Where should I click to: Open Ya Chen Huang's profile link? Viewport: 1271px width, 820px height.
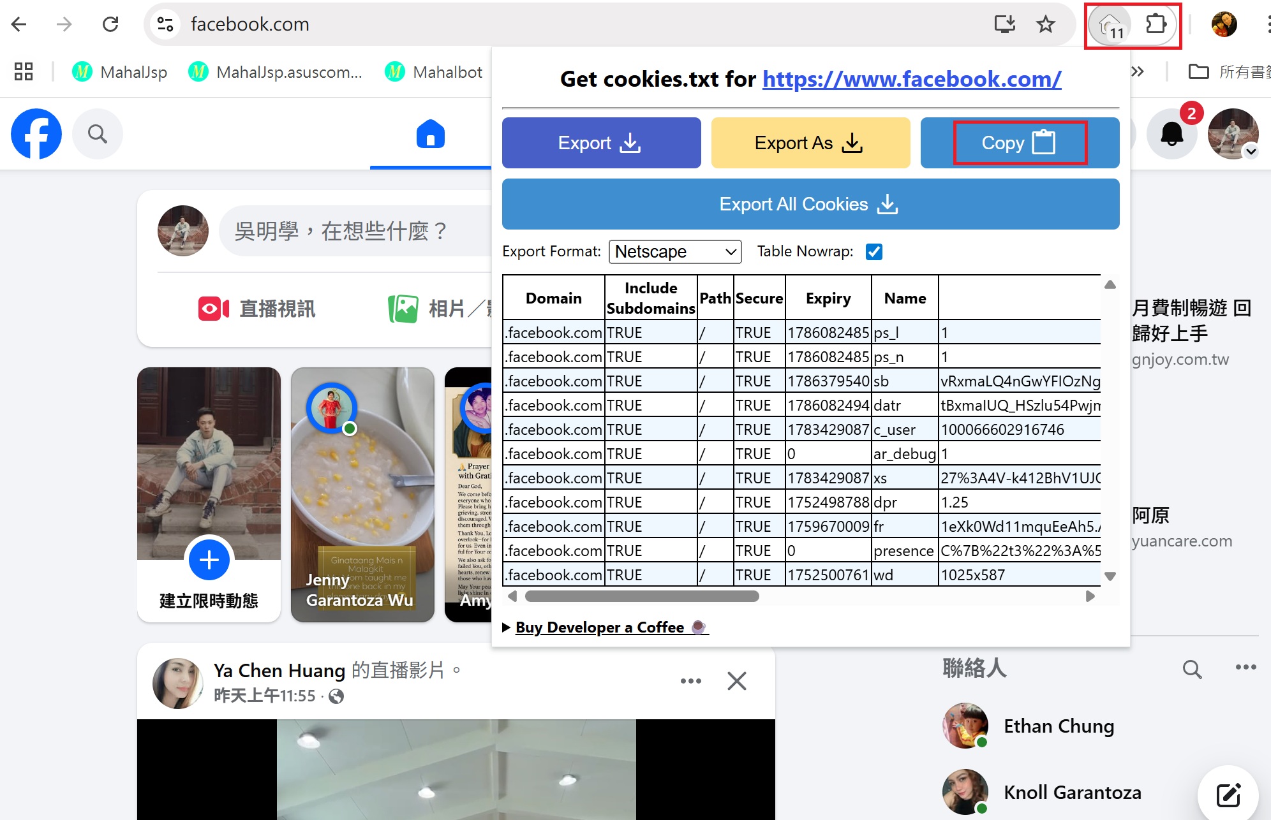tap(279, 671)
